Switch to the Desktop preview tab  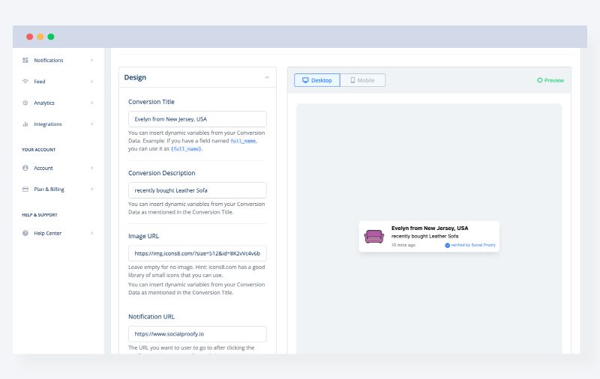316,80
